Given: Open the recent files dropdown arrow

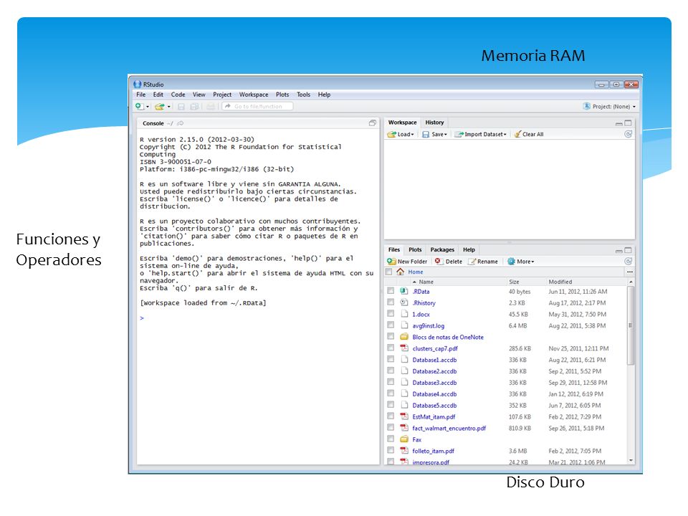Looking at the screenshot, I should [x=169, y=107].
